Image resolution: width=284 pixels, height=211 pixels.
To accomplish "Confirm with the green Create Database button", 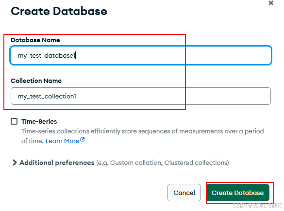I will pyautogui.click(x=237, y=193).
